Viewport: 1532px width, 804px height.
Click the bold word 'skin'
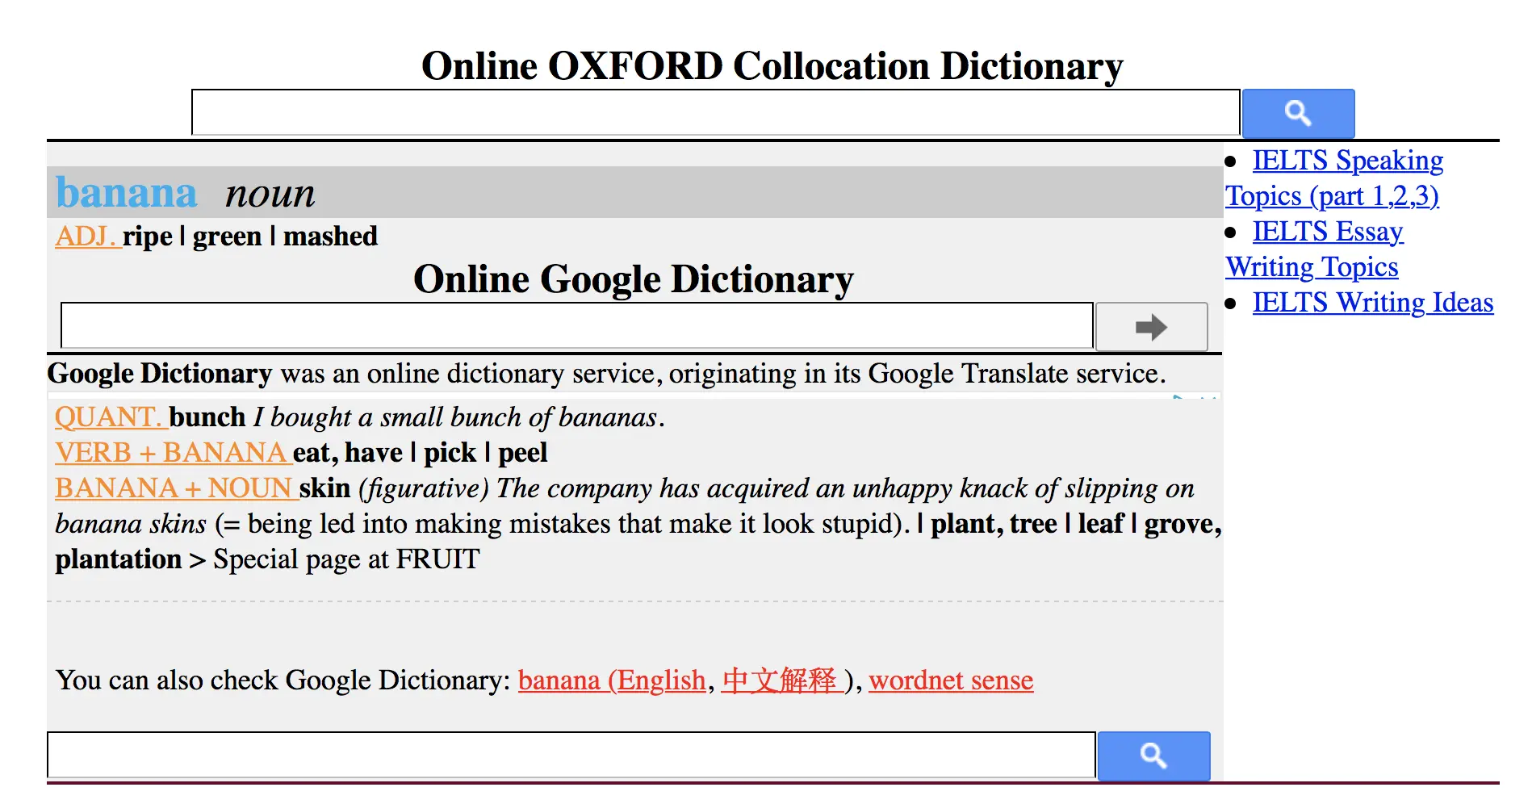coord(324,488)
